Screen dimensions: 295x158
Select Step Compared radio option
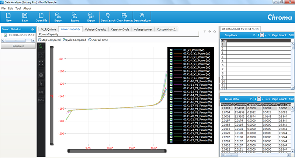tap(40, 39)
